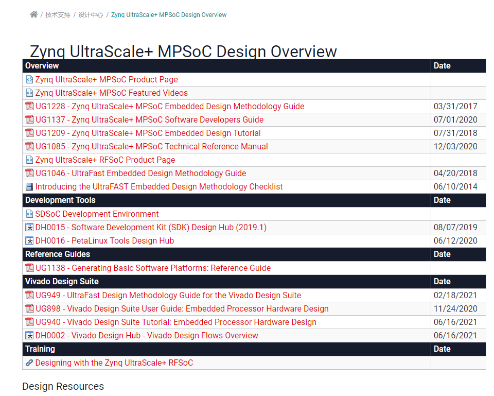The width and height of the screenshot is (494, 396).
Task: Click the film icon beside UltraFAST Methodology Checklist
Action: point(29,186)
